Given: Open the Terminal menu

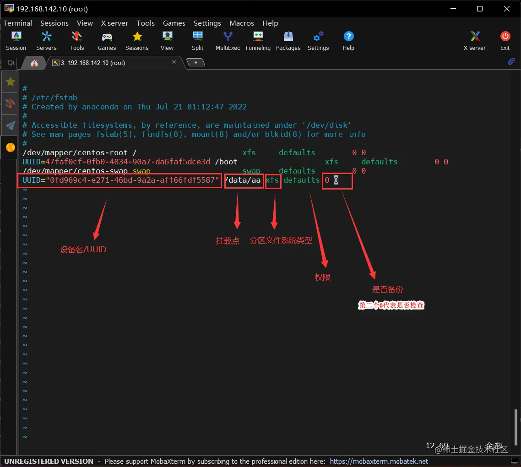Looking at the screenshot, I should (17, 23).
